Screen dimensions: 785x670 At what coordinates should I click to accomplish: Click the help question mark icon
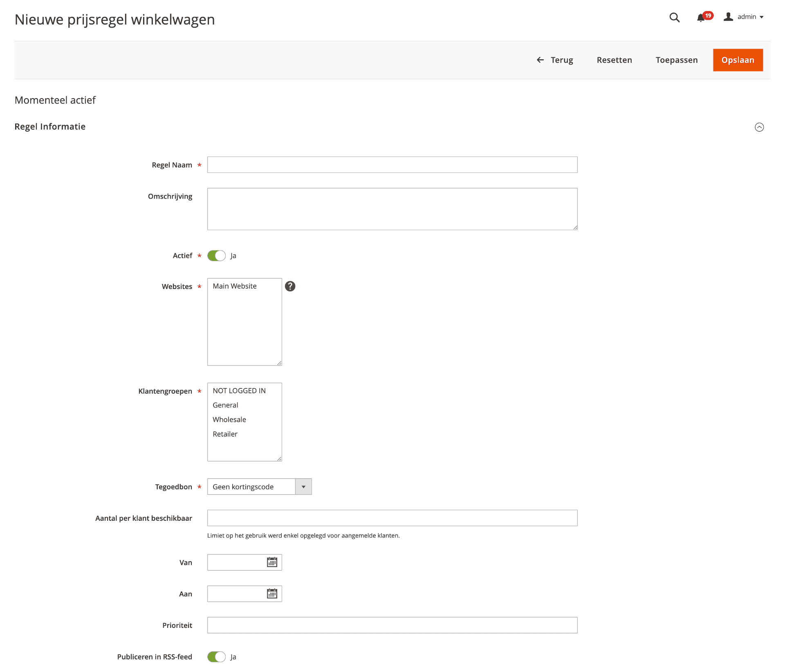(290, 286)
